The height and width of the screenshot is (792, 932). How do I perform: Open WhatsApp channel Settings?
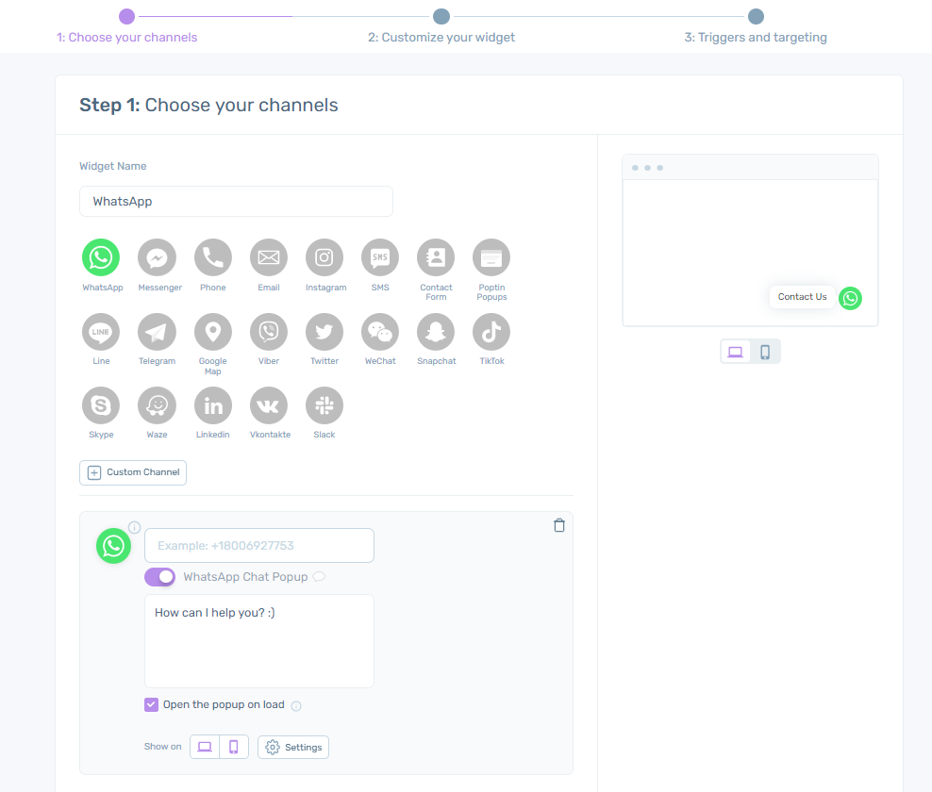[x=293, y=747]
